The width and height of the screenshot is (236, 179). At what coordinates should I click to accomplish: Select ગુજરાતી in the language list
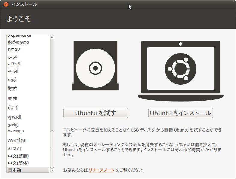pos(28,117)
